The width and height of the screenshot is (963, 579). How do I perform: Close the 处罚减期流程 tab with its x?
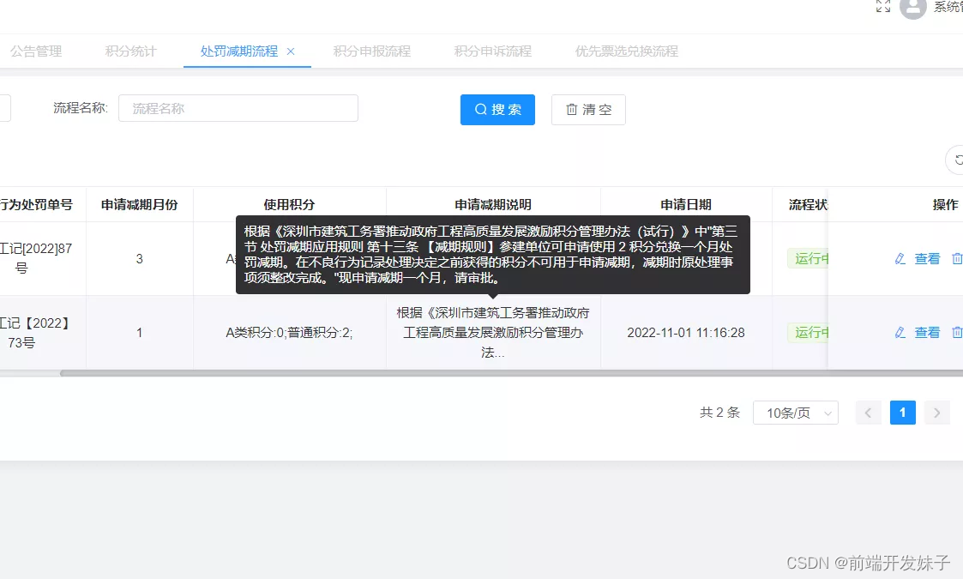tap(292, 51)
